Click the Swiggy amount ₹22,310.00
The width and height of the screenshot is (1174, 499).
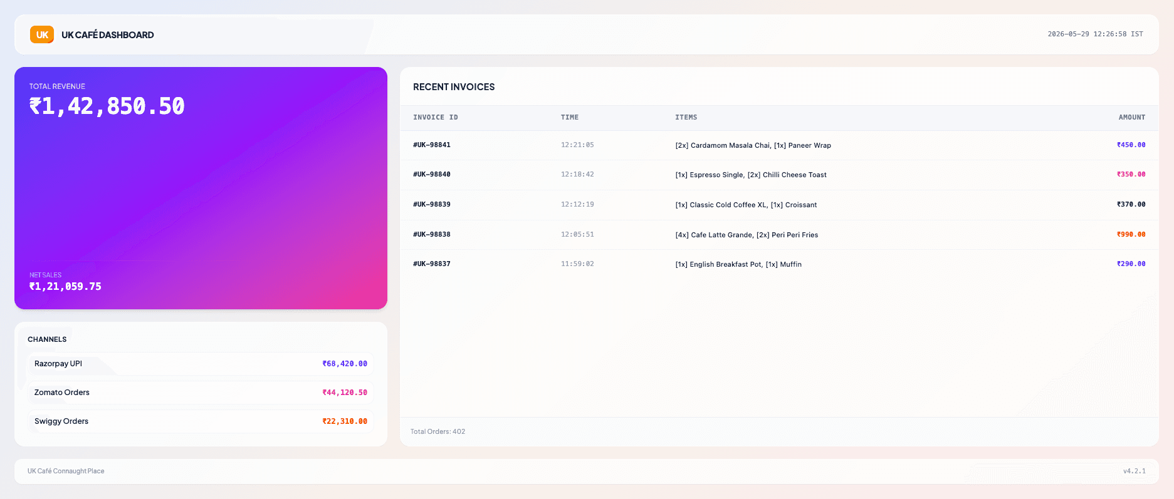point(345,421)
